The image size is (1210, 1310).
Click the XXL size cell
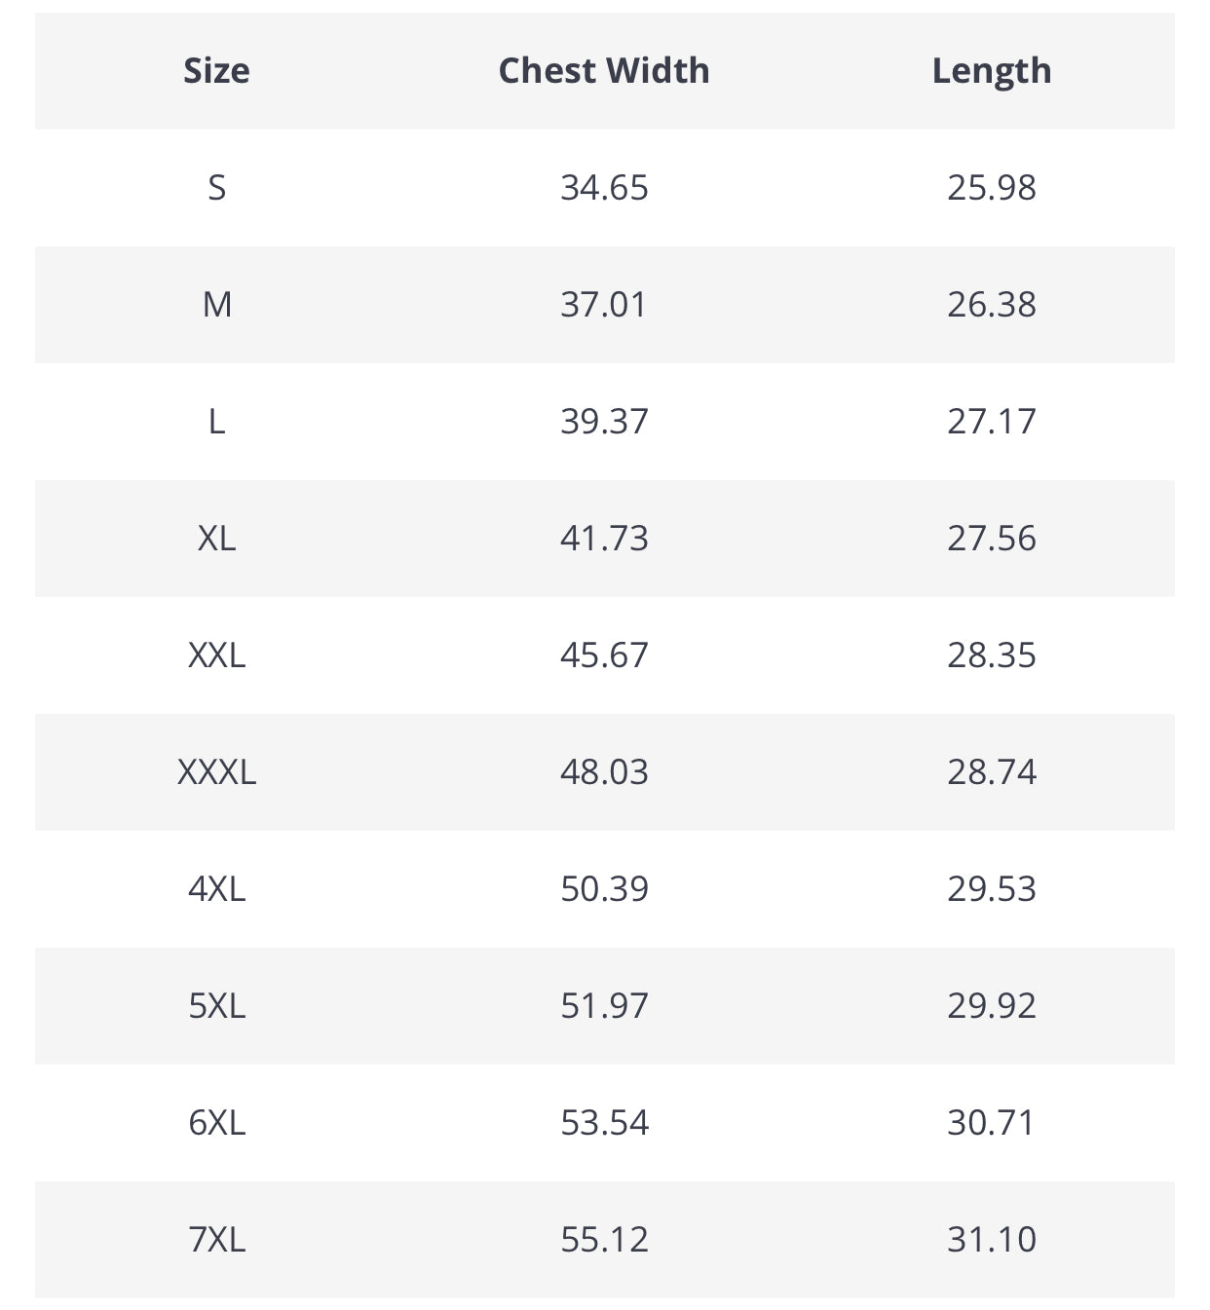(x=216, y=655)
